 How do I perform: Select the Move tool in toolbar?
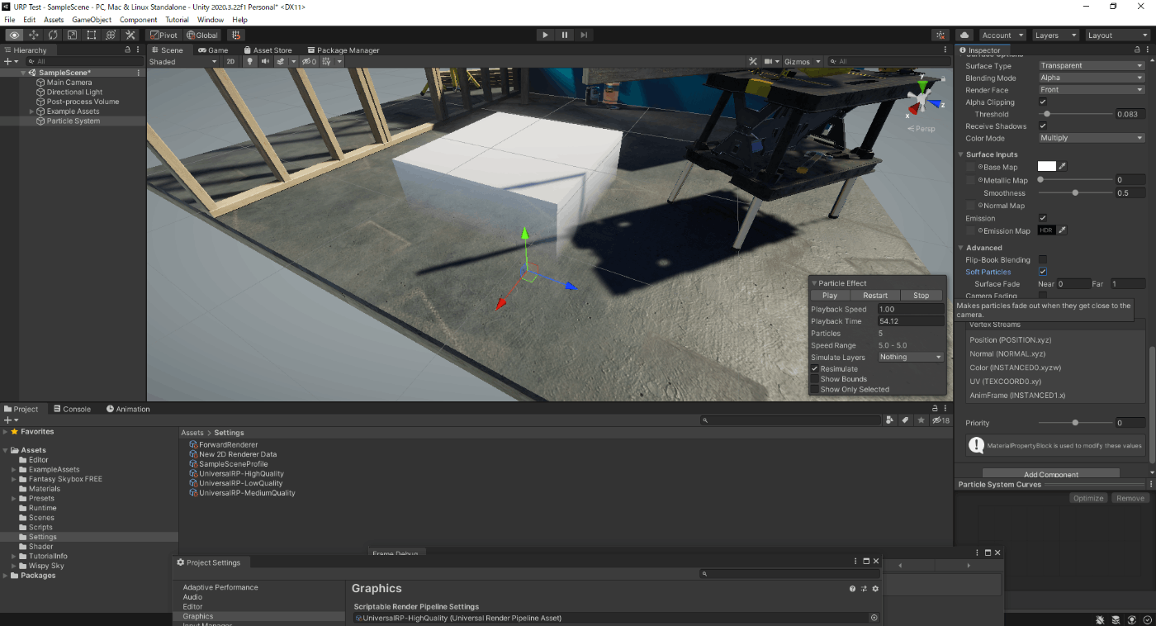(34, 36)
